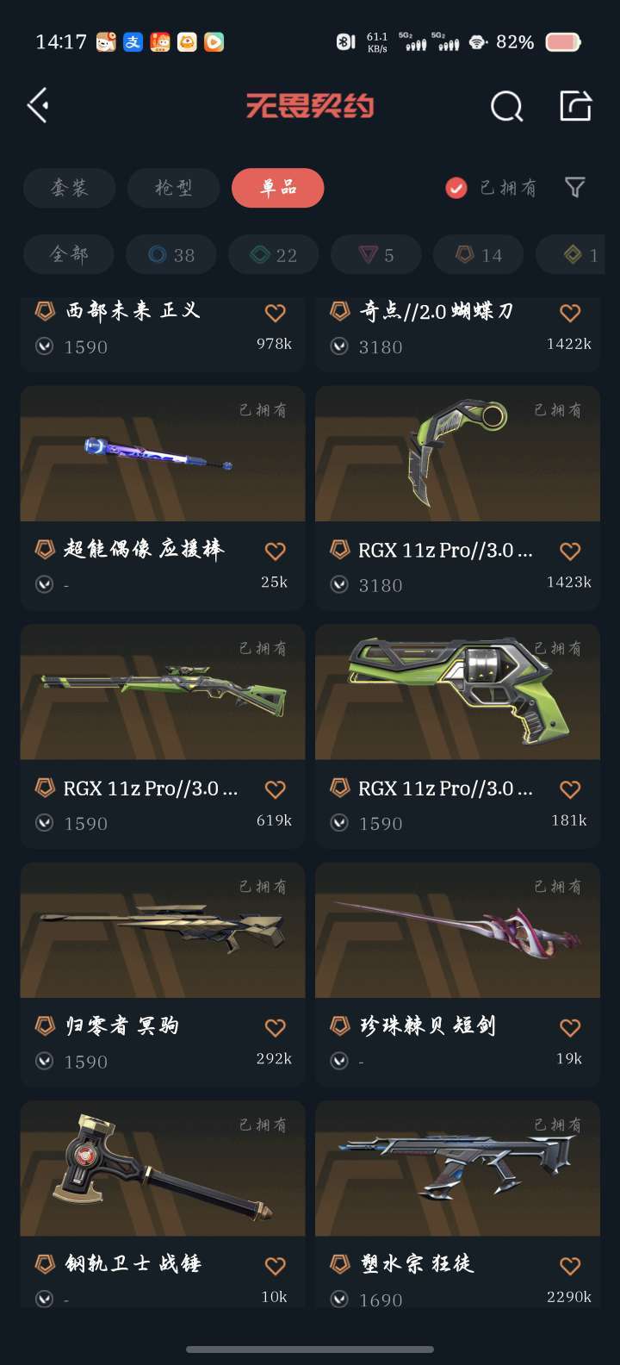
Task: Toggle the heart on 奇点//2.0 蝴蝶刀
Action: (570, 313)
